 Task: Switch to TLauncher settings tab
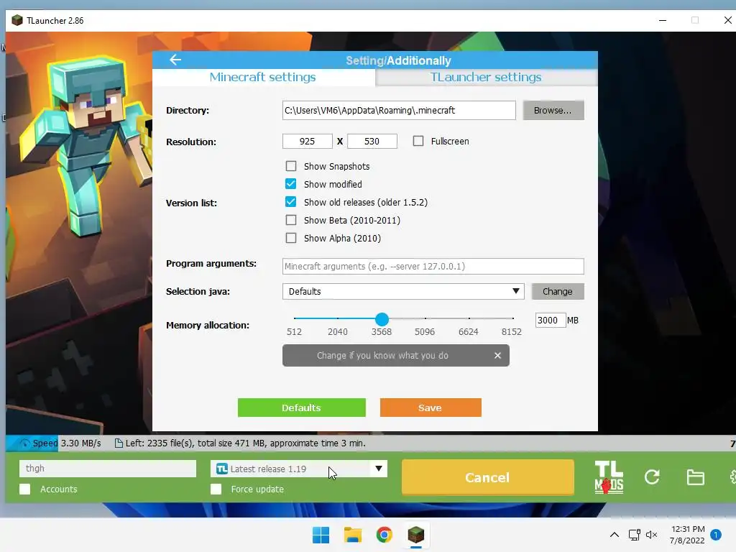coord(486,77)
